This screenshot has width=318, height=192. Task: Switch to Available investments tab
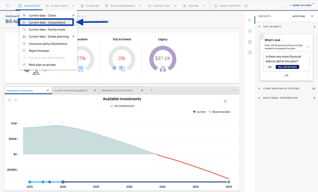pyautogui.click(x=20, y=91)
